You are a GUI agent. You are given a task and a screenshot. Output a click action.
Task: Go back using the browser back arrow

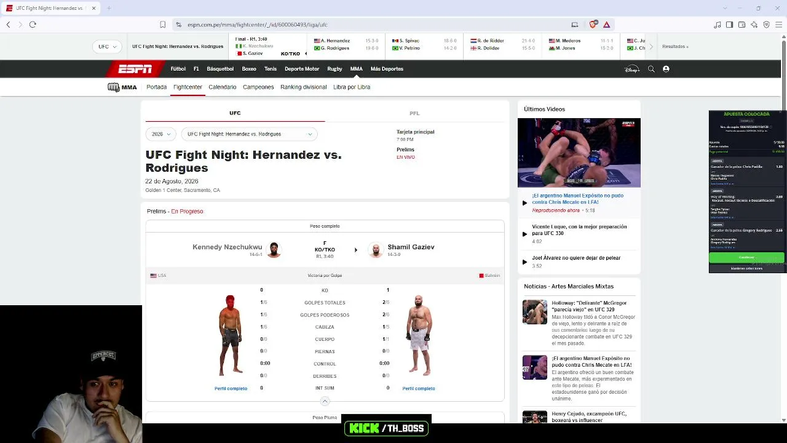(x=8, y=25)
